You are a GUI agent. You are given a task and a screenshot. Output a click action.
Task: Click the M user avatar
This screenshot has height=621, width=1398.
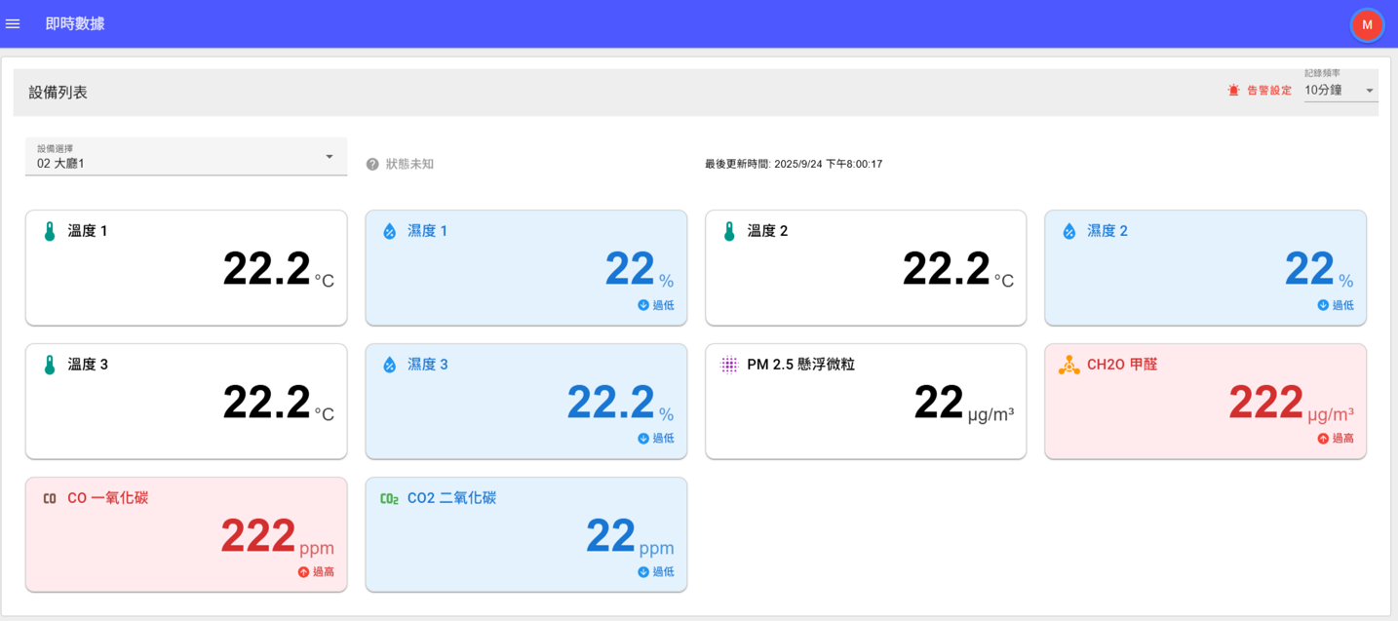1367,25
